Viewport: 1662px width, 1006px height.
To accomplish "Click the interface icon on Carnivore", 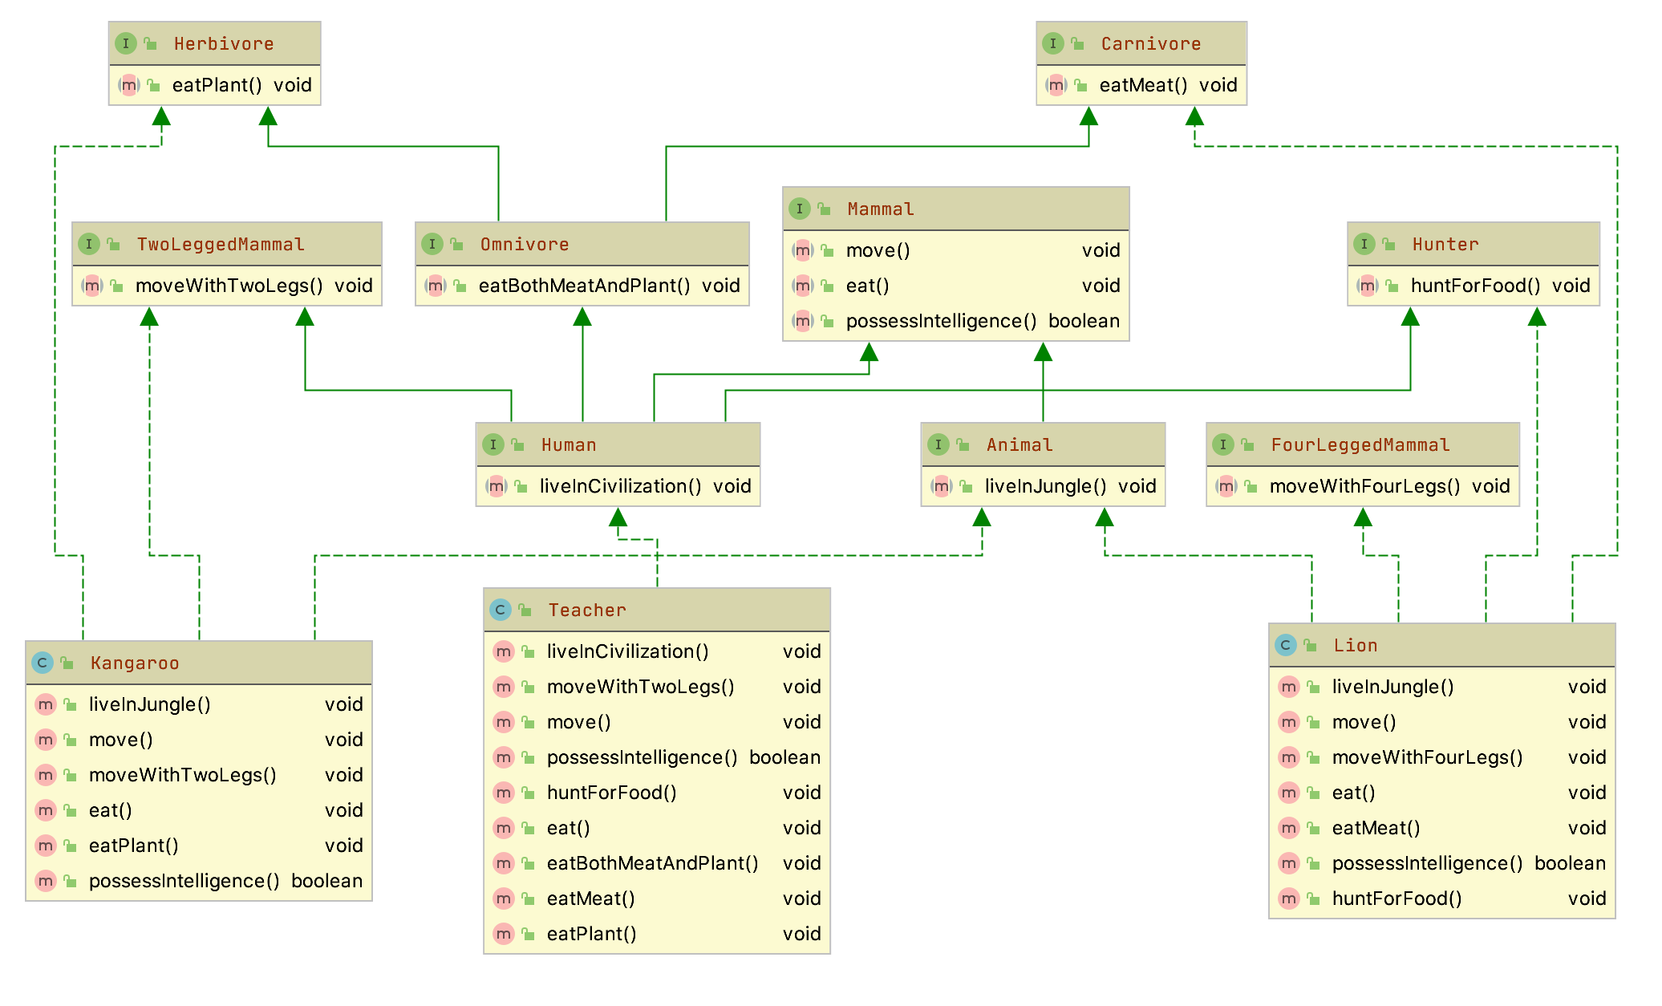I will pos(1053,44).
